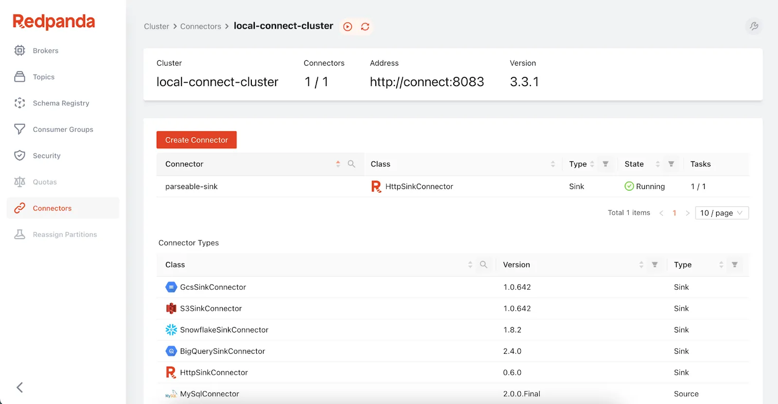Sort the connectors table by Class
The width and height of the screenshot is (778, 404).
[553, 164]
